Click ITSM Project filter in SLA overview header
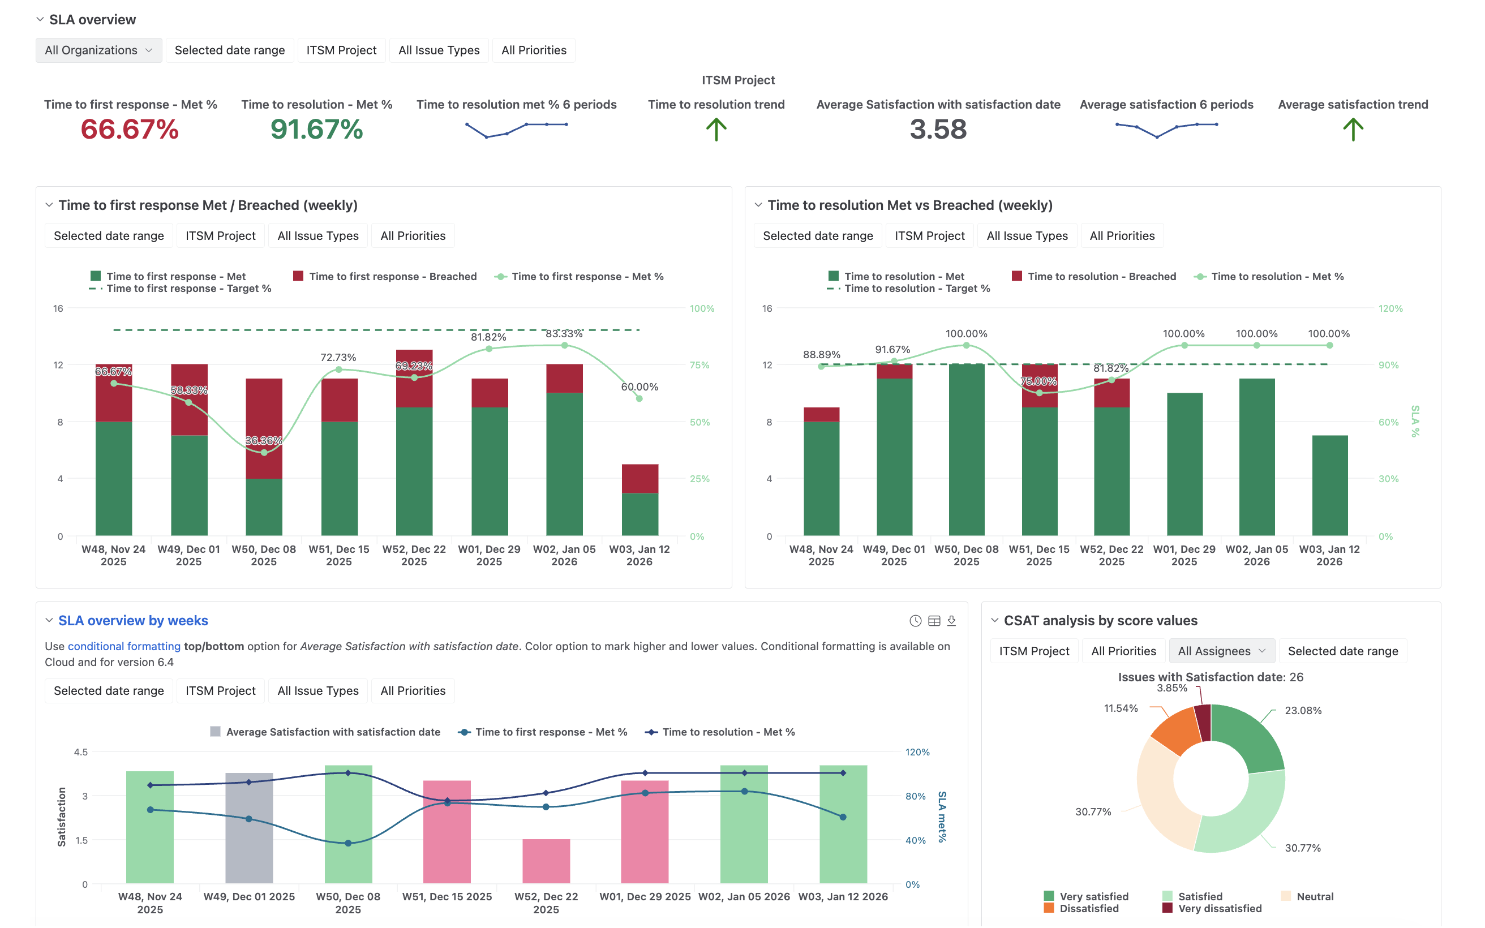 tap(341, 50)
